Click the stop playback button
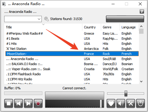 pyautogui.click(x=9, y=103)
